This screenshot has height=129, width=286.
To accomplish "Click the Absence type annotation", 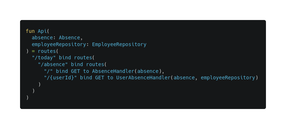I will point(69,38).
